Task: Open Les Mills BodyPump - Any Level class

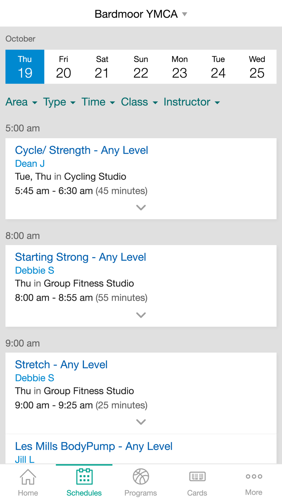Action: [94, 446]
